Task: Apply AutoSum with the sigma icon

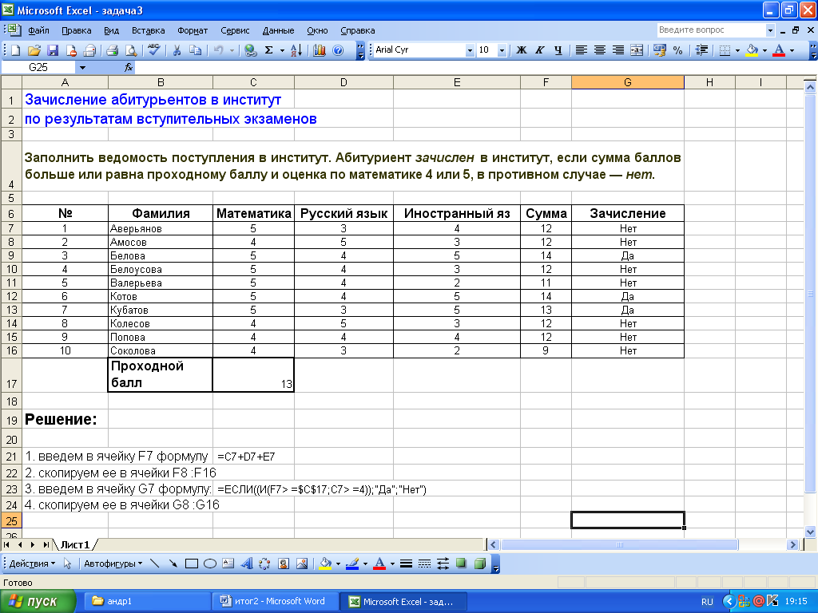Action: click(269, 50)
